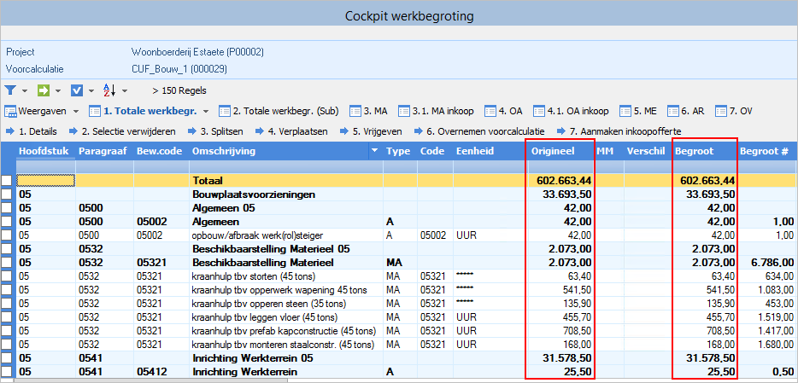
Task: Tick checkbox for Bouwplaatsvoorzieningen row
Action: point(7,194)
